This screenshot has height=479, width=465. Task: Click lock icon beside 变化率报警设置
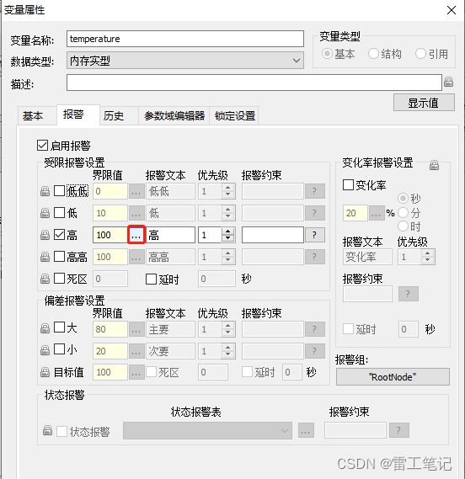pyautogui.click(x=434, y=165)
